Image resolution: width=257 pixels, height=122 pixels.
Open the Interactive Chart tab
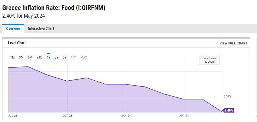point(41,28)
